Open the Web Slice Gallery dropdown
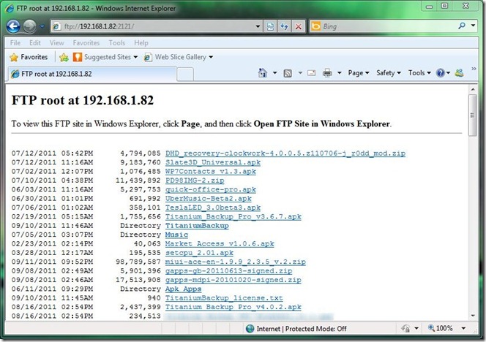Image resolution: width=486 pixels, height=342 pixels. pyautogui.click(x=179, y=57)
